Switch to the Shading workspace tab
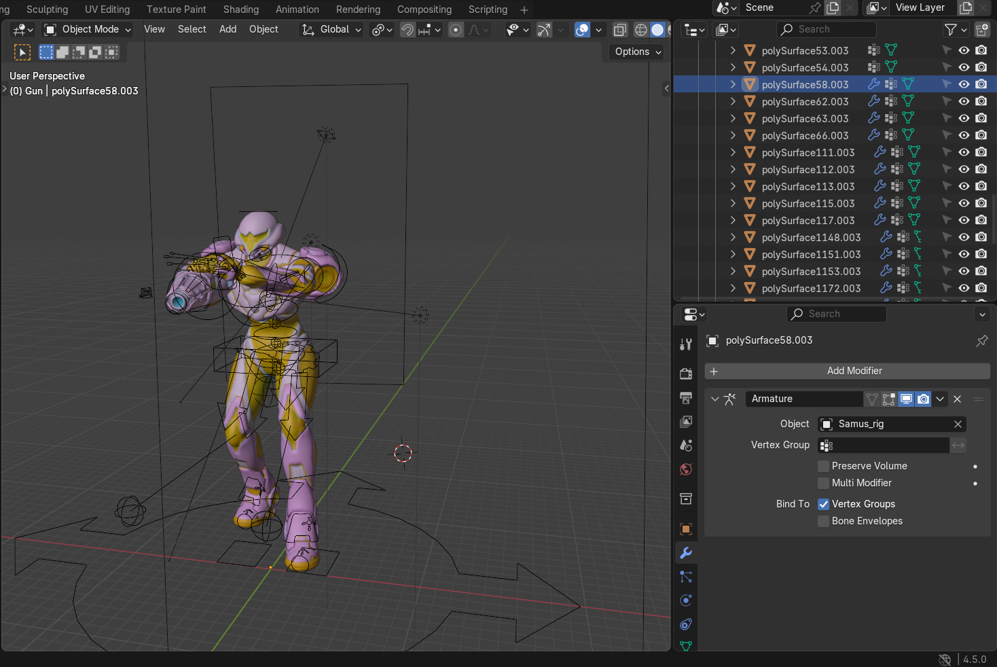The width and height of the screenshot is (997, 667). 240,10
